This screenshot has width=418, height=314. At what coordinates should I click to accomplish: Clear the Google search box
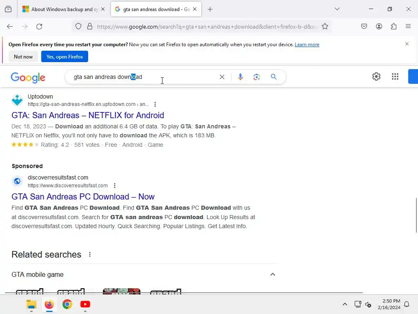[222, 77]
